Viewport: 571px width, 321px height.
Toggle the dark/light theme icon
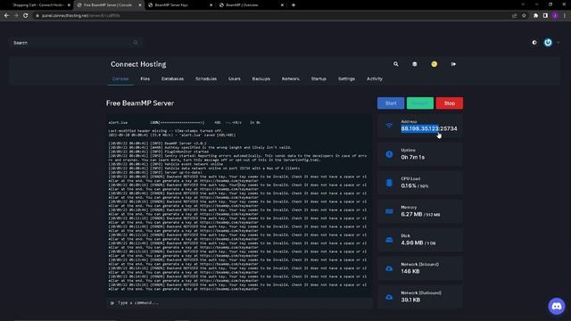pos(534,43)
